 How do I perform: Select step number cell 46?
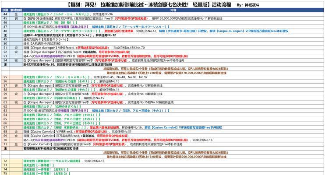coord(5,23)
